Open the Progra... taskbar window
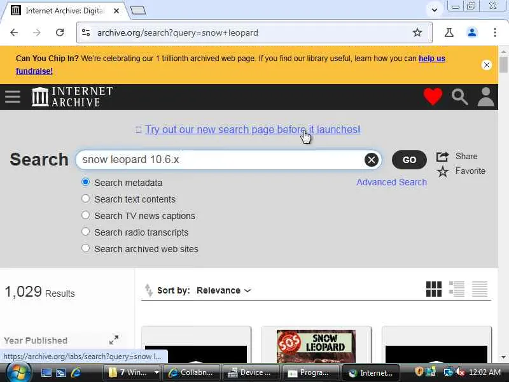This screenshot has height=382, width=509. tap(310, 372)
